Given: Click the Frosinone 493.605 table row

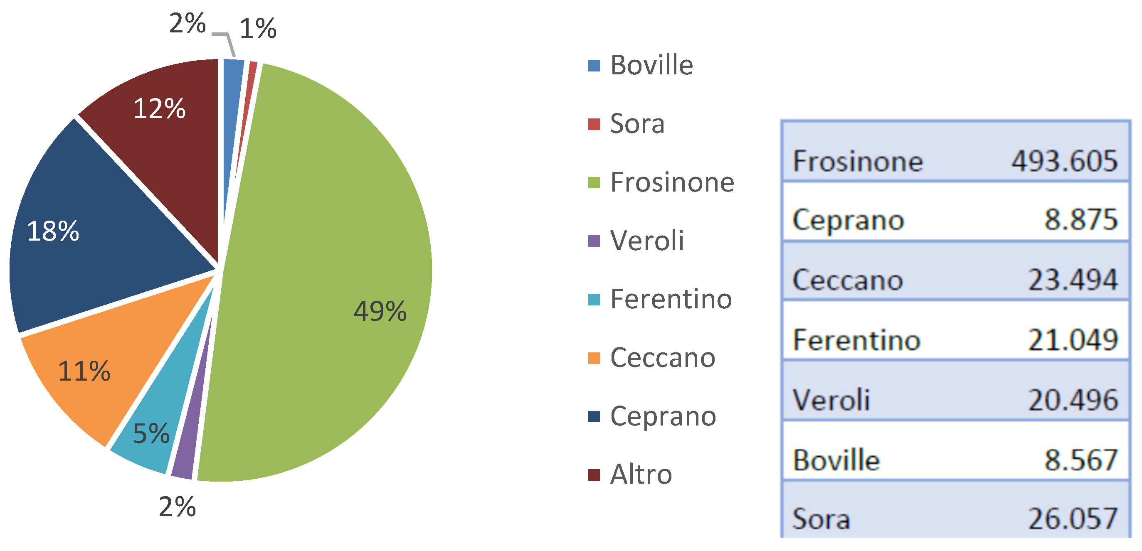Looking at the screenshot, I should coord(955,151).
